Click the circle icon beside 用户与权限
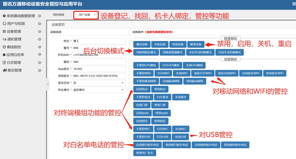 pos(4,24)
